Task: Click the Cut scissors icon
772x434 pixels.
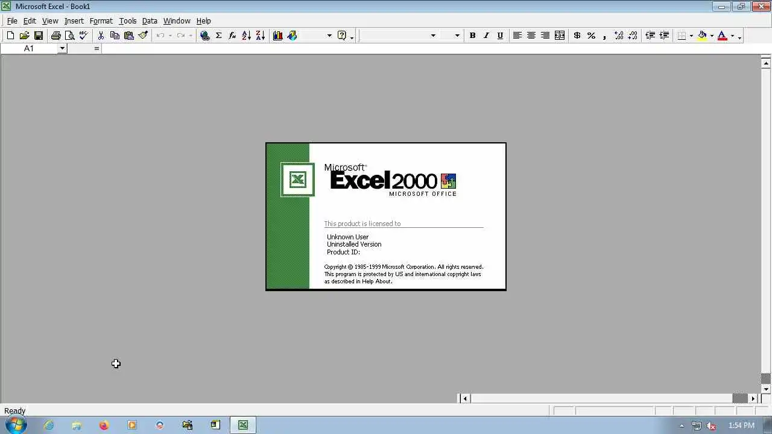Action: pos(101,36)
